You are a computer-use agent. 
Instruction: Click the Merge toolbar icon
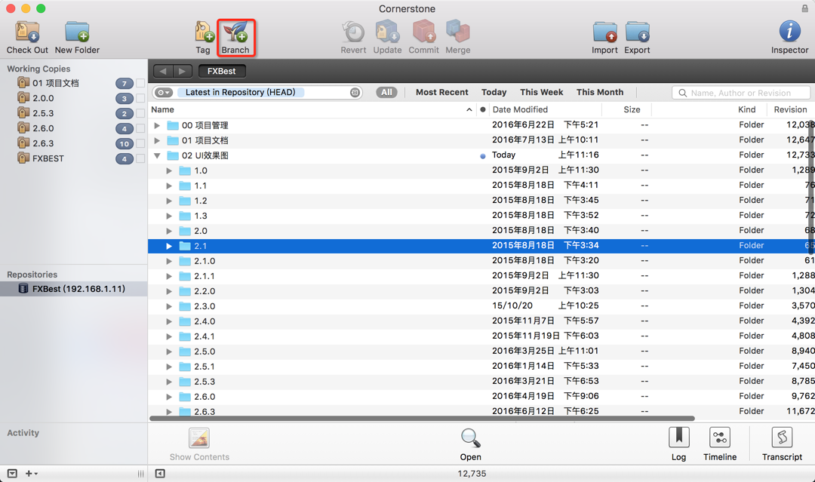coord(458,32)
